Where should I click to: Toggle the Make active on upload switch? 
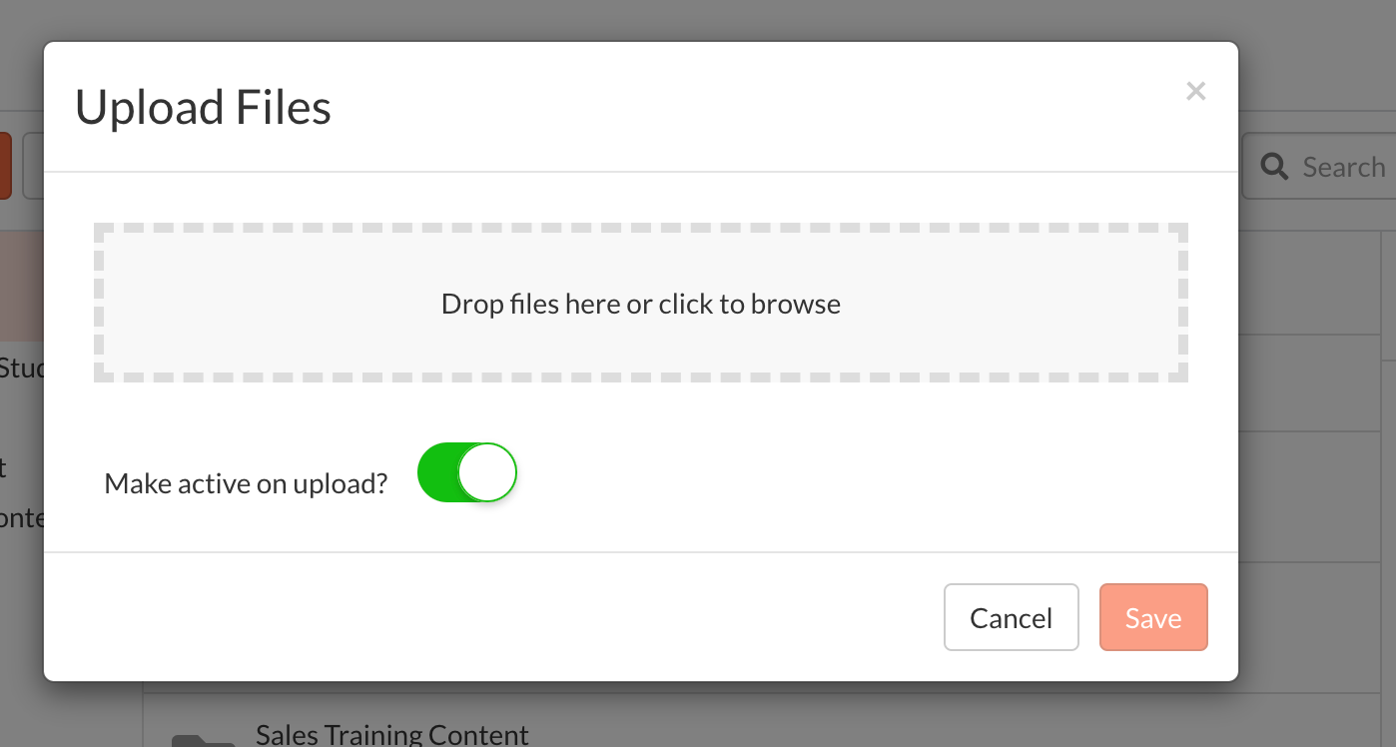point(466,472)
